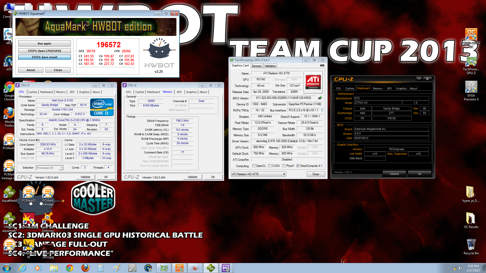This screenshot has height=273, width=486.
Task: Open SPD tab in the CPU-Z Memory window
Action: pyautogui.click(x=179, y=92)
